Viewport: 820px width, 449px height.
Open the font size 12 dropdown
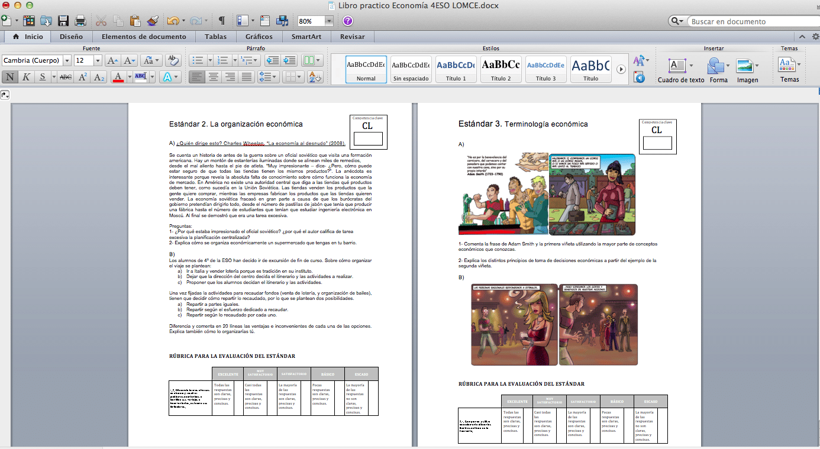96,60
